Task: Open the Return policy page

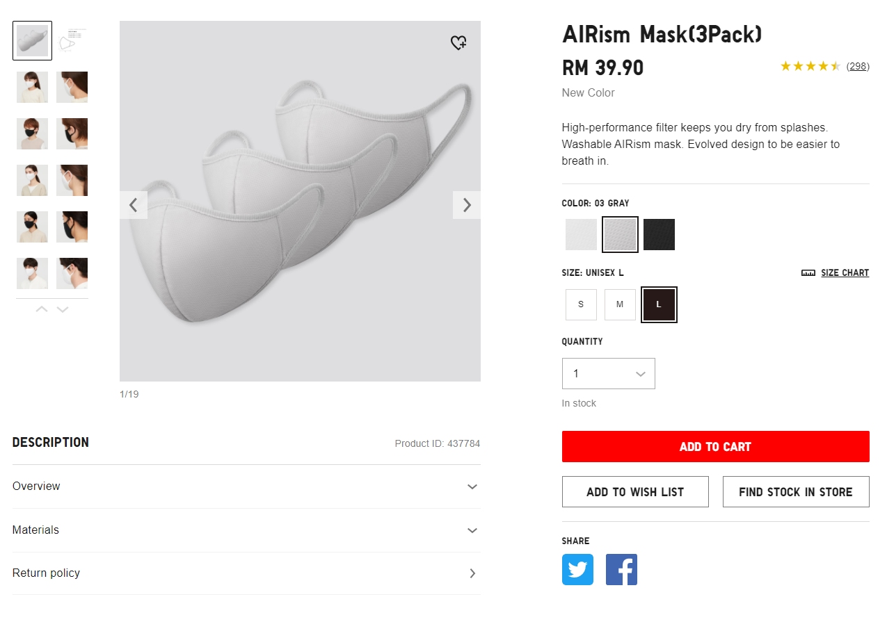Action: pyautogui.click(x=246, y=573)
